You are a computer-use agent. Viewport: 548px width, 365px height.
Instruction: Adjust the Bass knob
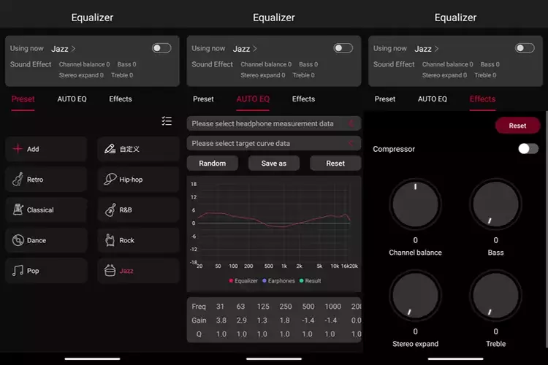point(495,204)
